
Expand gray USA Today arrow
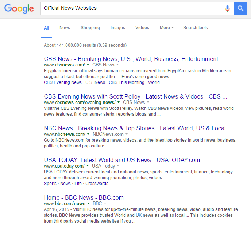[x=118, y=166]
